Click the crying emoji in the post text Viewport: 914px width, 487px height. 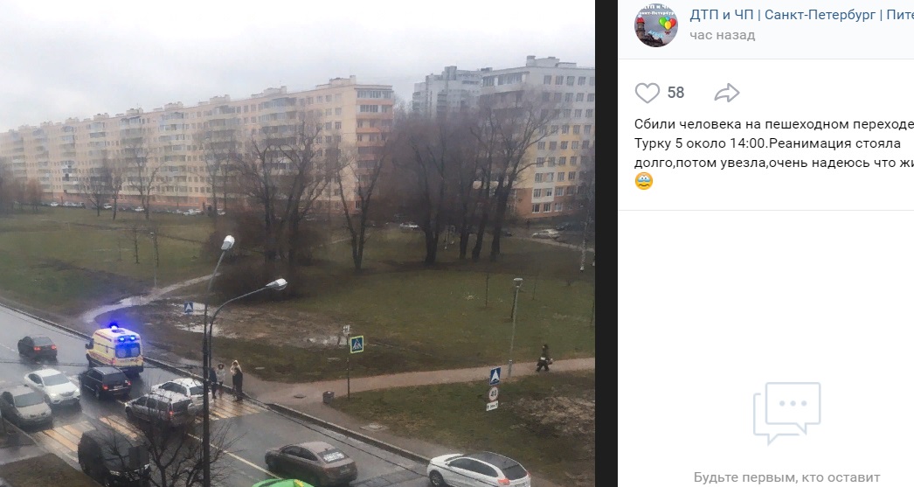643,181
